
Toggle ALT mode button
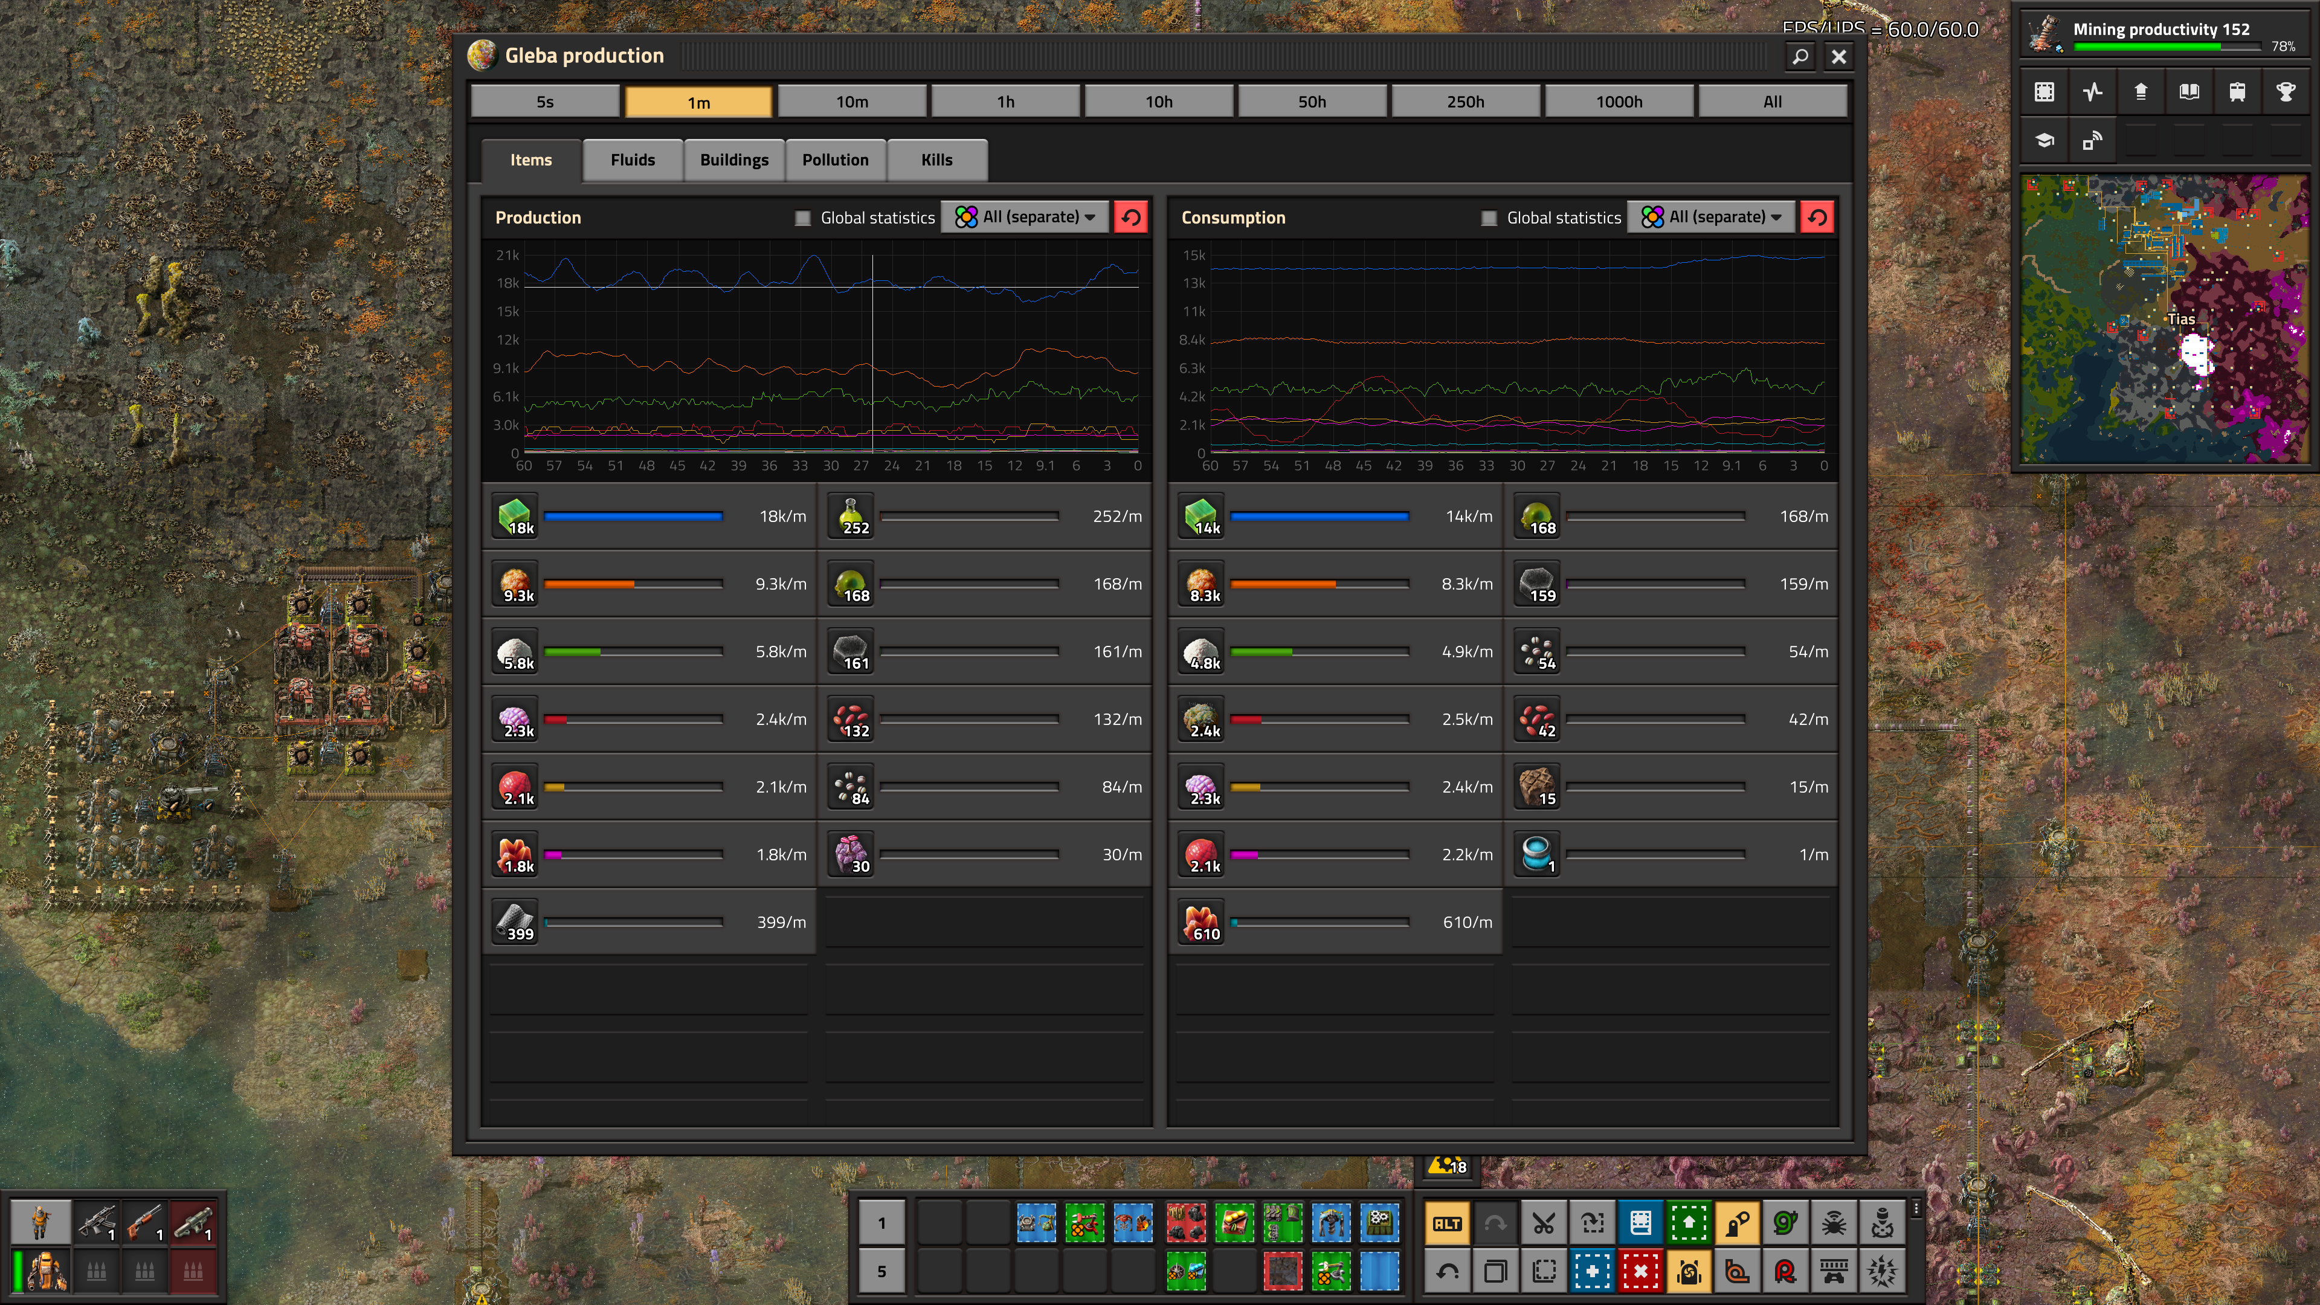point(1448,1223)
